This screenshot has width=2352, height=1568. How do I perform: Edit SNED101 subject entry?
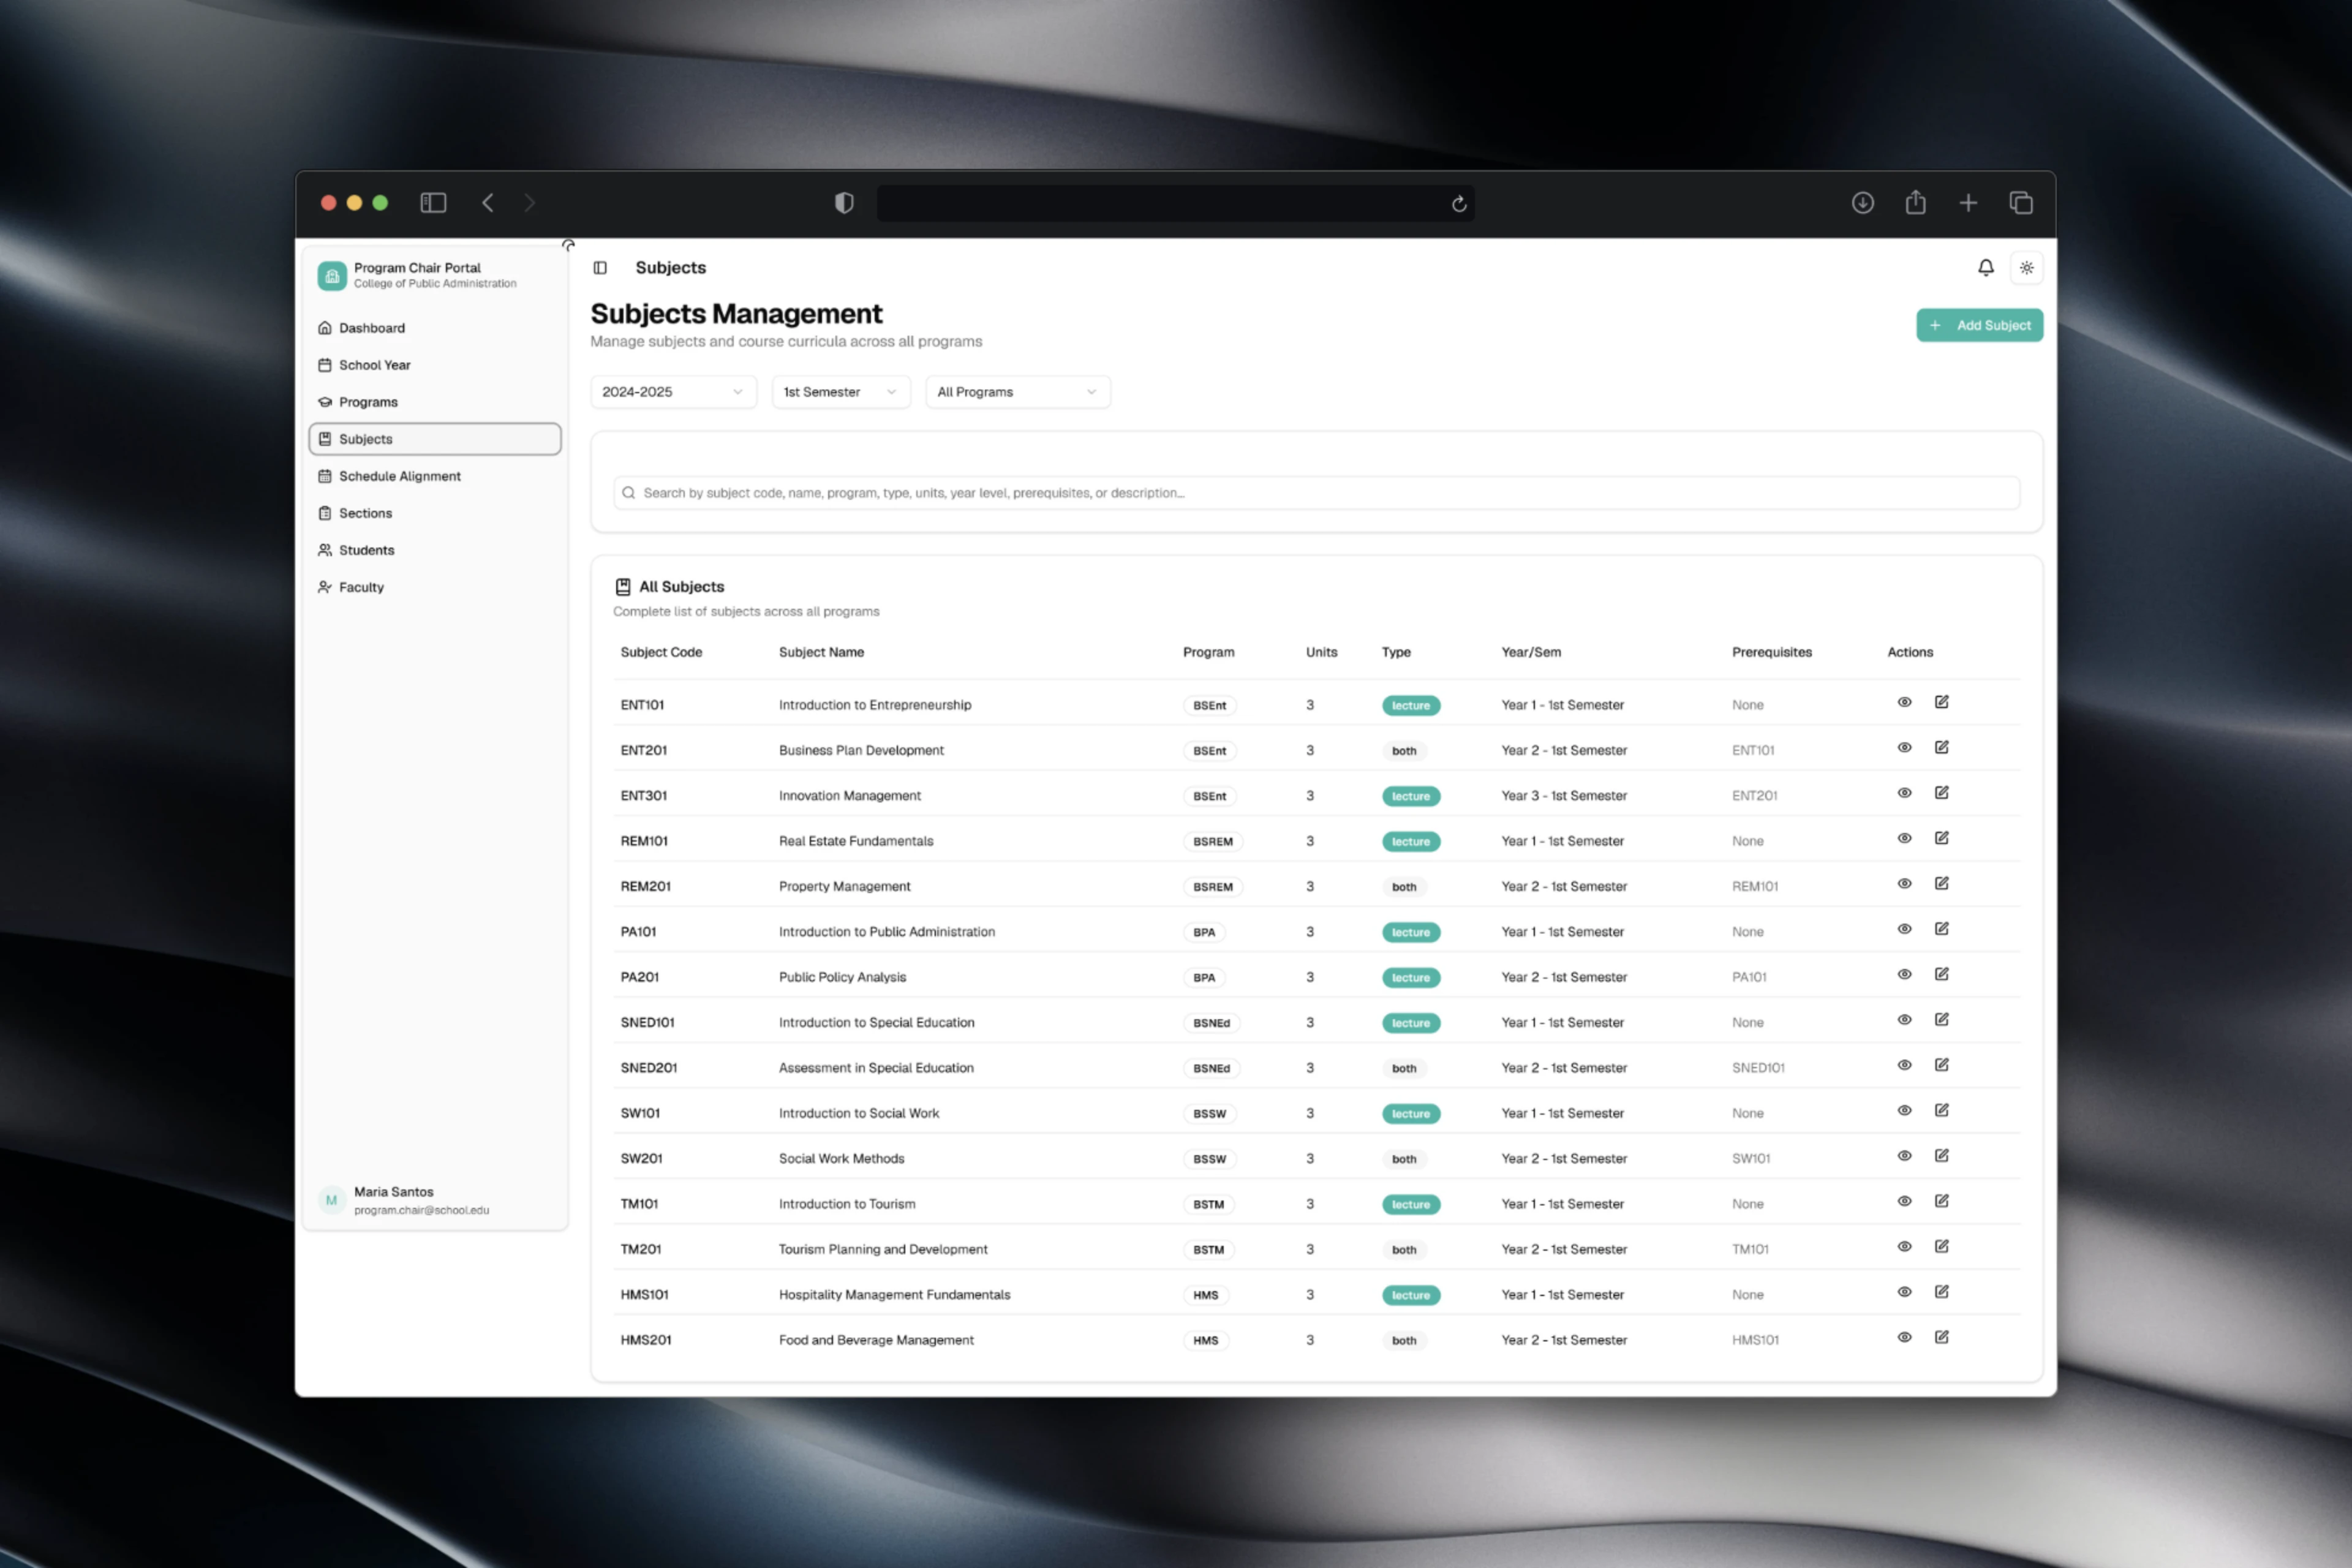point(1941,1019)
